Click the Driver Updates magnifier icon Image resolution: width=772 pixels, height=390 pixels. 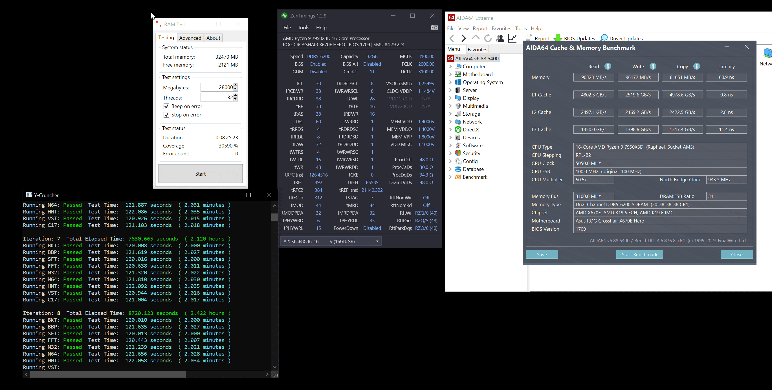pyautogui.click(x=604, y=38)
